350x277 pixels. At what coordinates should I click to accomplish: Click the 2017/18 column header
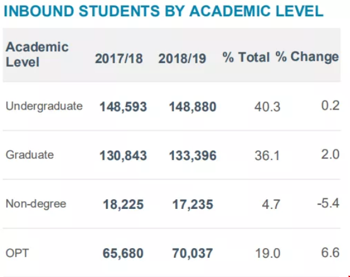119,58
